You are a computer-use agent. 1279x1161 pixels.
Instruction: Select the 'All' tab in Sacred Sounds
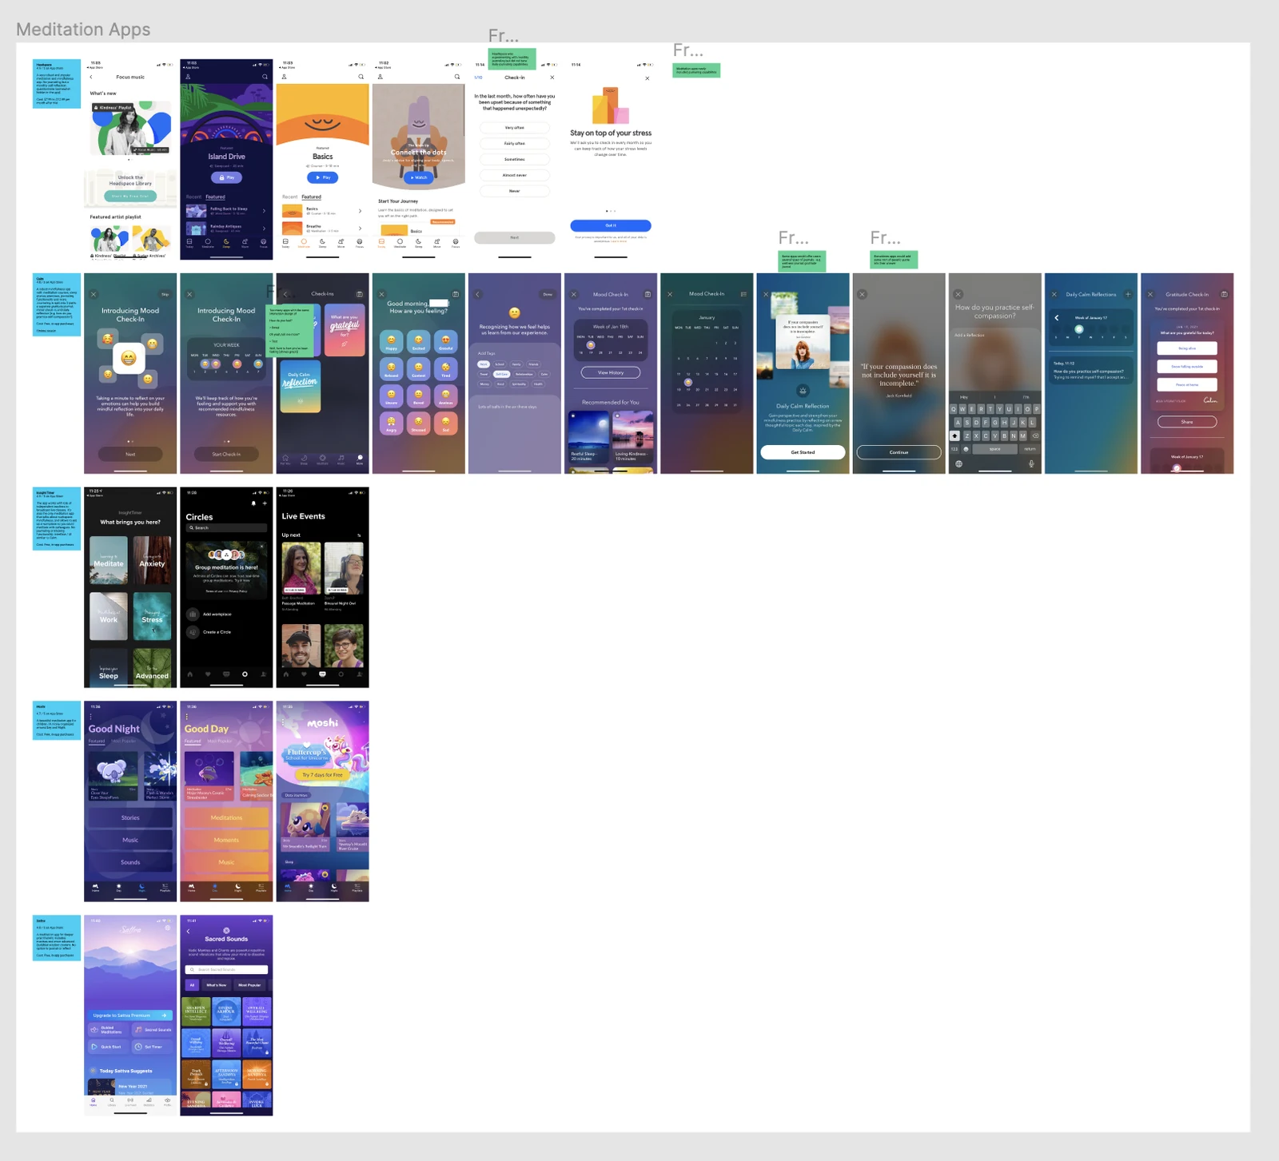point(192,985)
